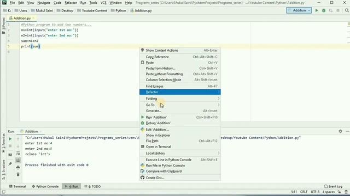Click the PyCharm logo in title bar
The image size is (350, 196).
[4, 3]
